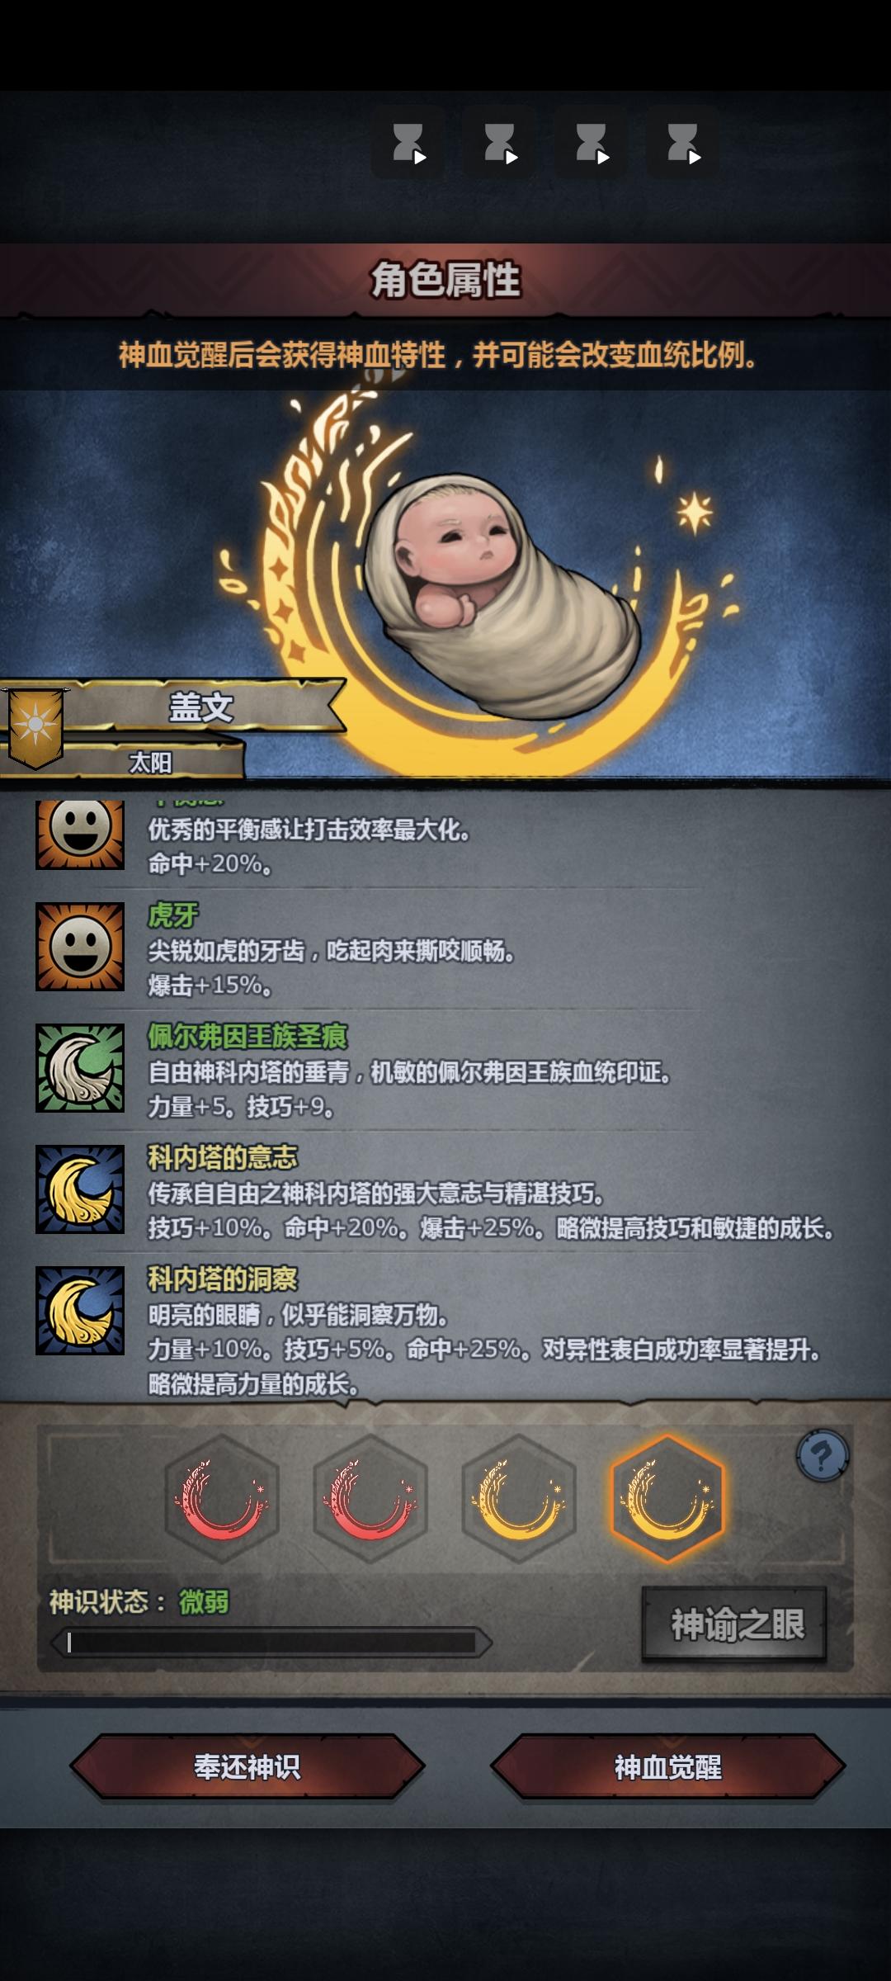Click the 奉还神识 button
Image resolution: width=891 pixels, height=1981 pixels.
click(x=247, y=1767)
